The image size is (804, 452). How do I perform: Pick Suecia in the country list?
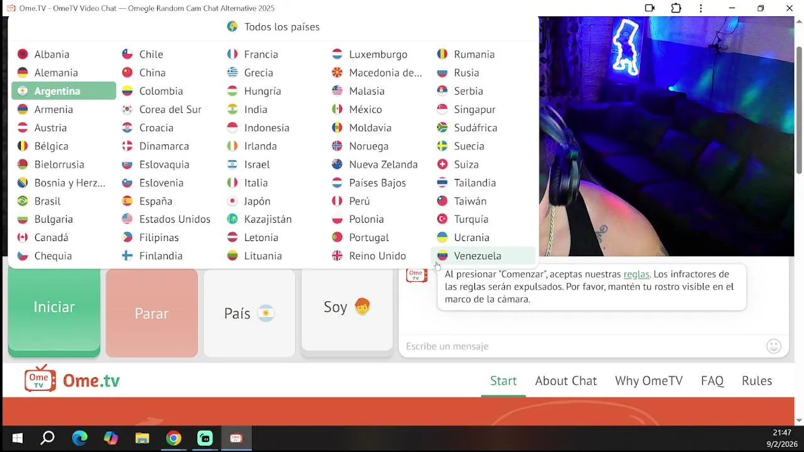(483, 146)
